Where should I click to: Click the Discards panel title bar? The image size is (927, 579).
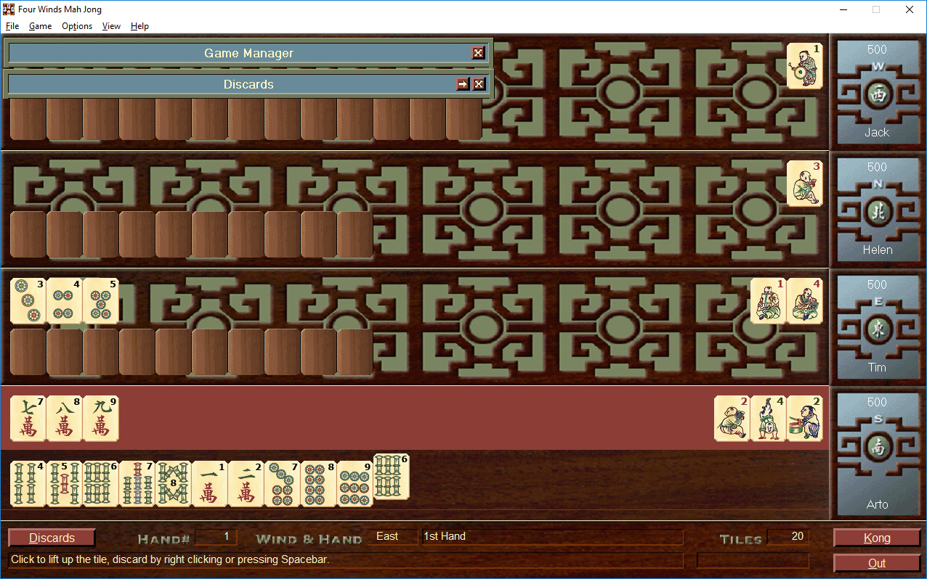coord(248,84)
